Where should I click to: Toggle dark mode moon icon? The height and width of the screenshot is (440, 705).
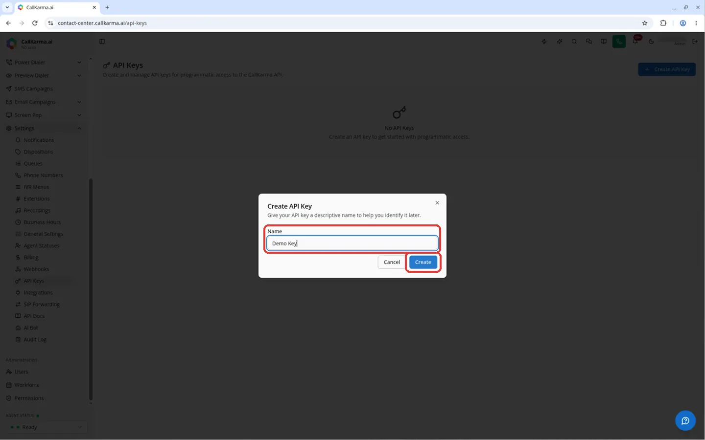point(651,42)
